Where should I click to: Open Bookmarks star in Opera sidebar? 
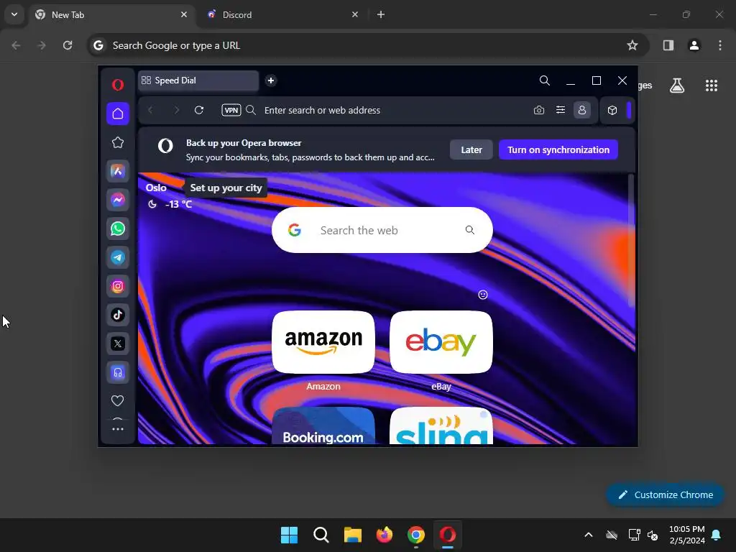point(118,142)
